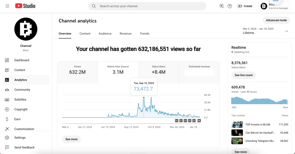The width and height of the screenshot is (295, 154).
Task: Open the comments feedback icon in header
Action: click(222, 6)
